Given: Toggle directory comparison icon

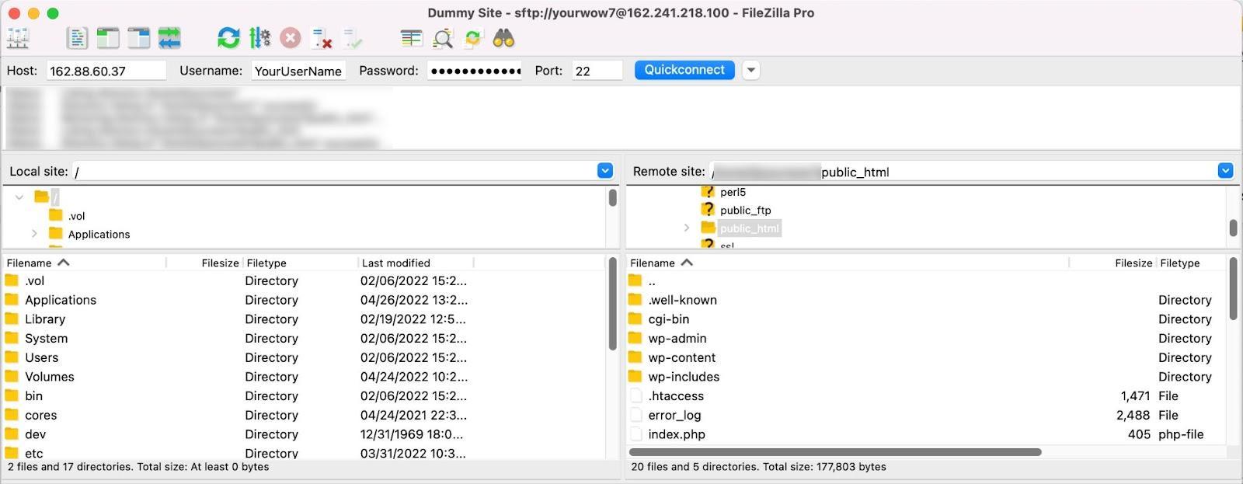Looking at the screenshot, I should [x=443, y=38].
